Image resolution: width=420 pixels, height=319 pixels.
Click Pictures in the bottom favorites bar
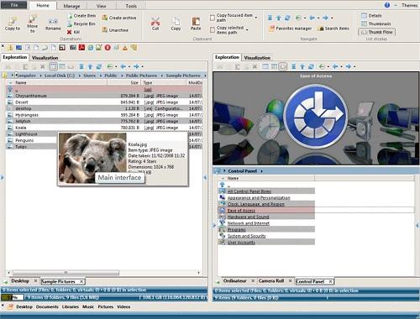point(105,306)
